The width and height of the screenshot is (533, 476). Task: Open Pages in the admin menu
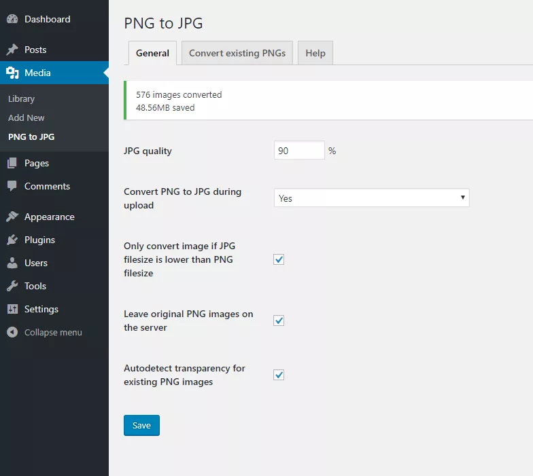tap(37, 163)
